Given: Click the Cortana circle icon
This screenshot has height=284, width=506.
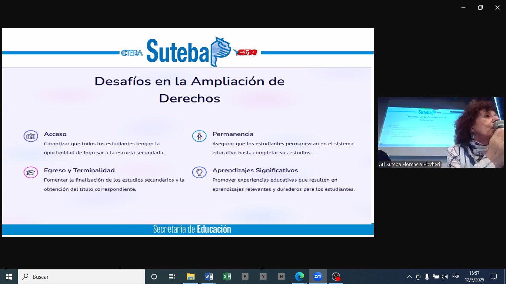Looking at the screenshot, I should point(154,277).
